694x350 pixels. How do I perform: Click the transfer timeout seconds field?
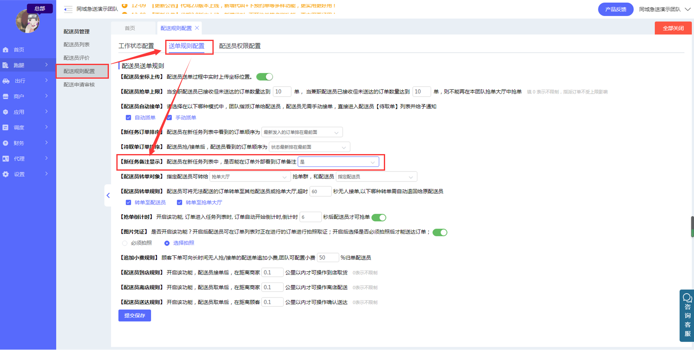point(320,191)
